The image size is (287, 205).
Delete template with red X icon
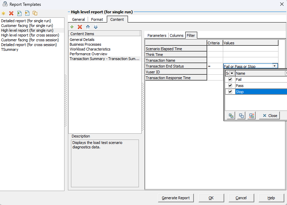tap(11, 13)
